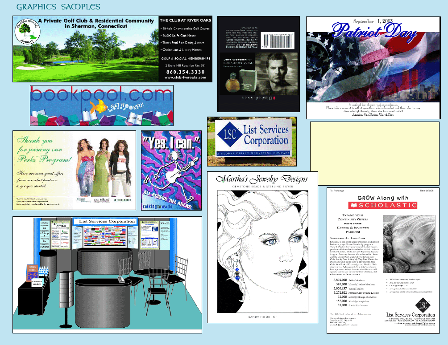Open the www.clubriveroaks.com link
The height and width of the screenshot is (345, 448).
tap(185, 77)
